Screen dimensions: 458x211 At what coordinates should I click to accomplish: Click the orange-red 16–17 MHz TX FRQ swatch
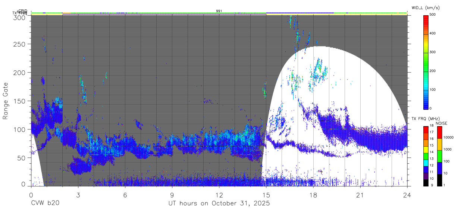pyautogui.click(x=426, y=136)
